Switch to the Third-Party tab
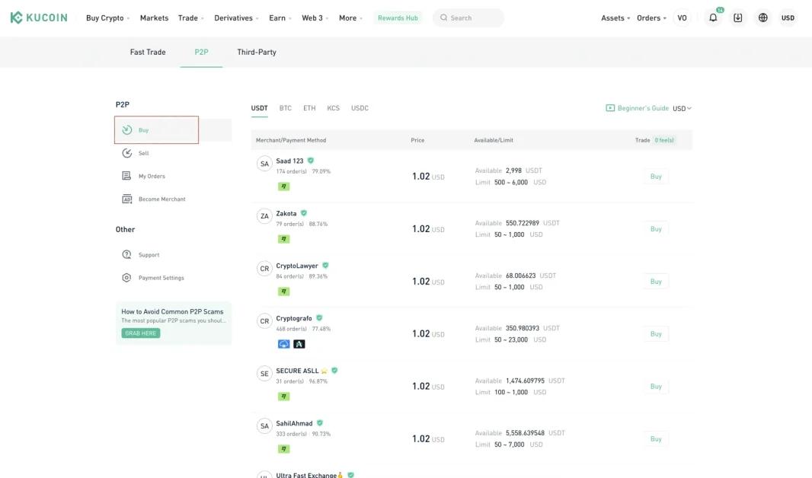The width and height of the screenshot is (812, 478). [257, 52]
